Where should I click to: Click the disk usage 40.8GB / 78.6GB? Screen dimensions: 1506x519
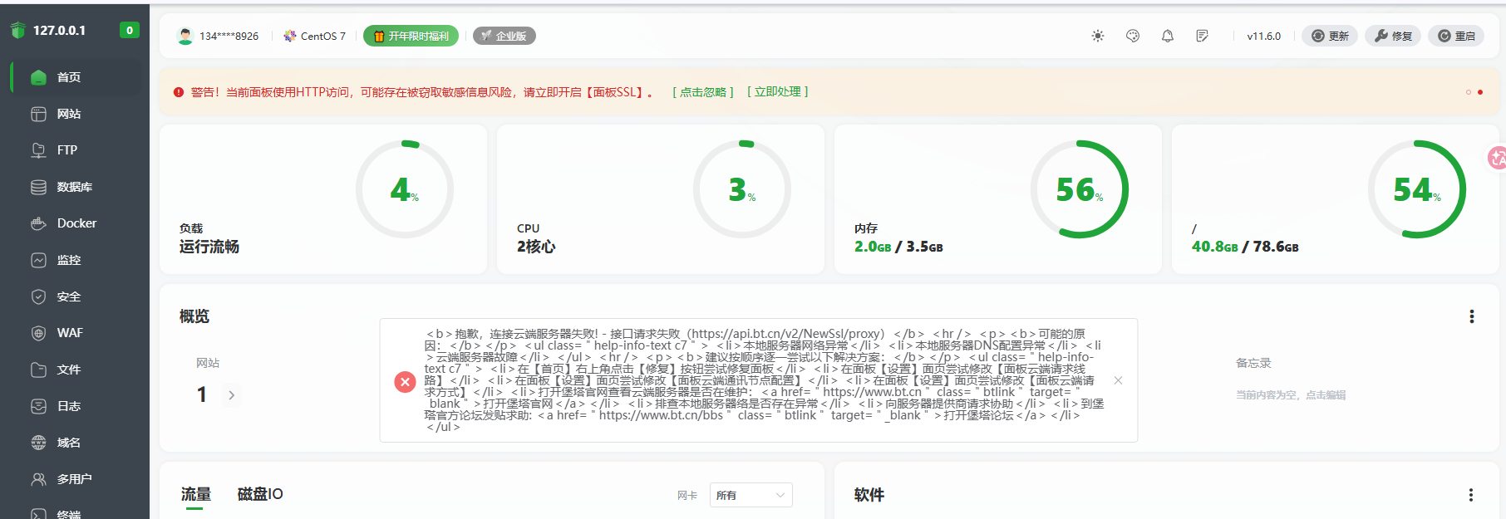(x=1245, y=247)
